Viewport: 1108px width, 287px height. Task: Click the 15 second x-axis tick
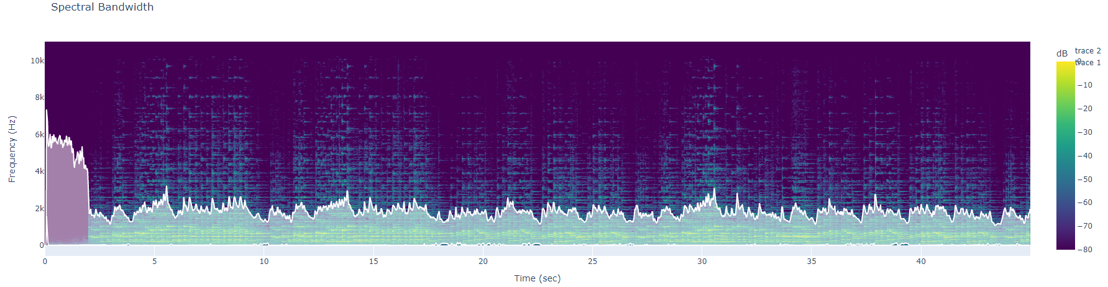point(373,262)
